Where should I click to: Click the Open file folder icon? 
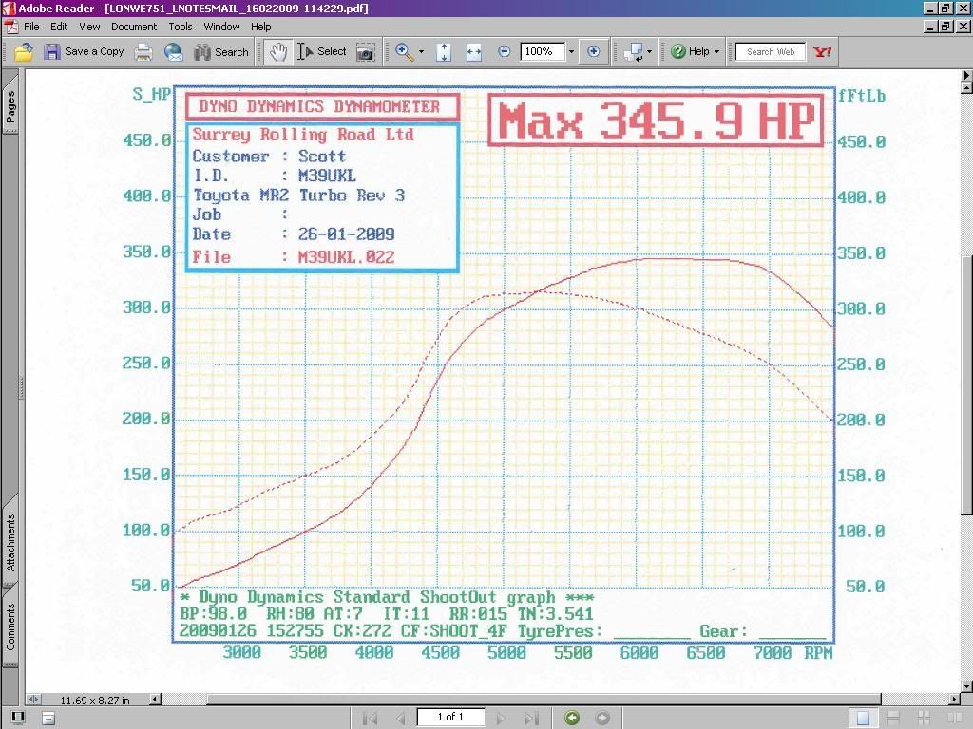[24, 52]
